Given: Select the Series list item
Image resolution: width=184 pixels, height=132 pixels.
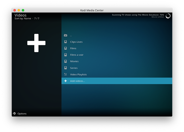Looking at the screenshot, I should [x=74, y=68].
